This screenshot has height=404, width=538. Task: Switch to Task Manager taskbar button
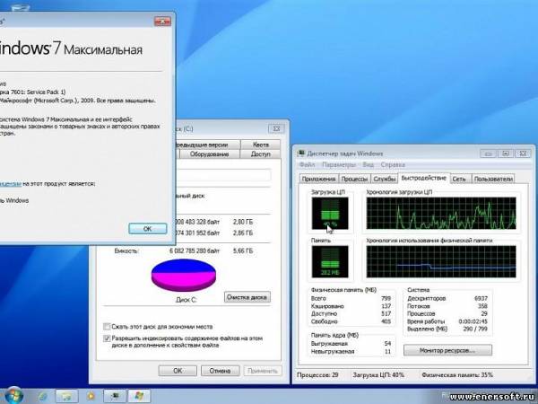click(x=115, y=396)
